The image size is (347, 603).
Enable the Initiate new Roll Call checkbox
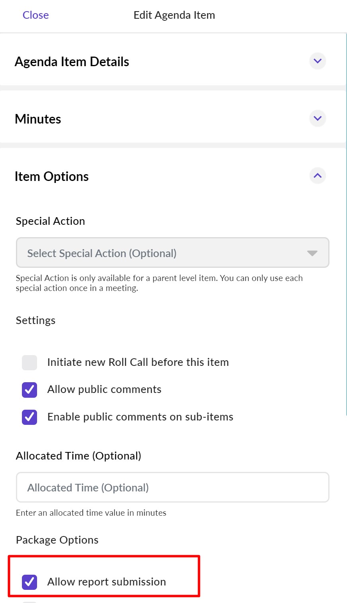coord(29,363)
